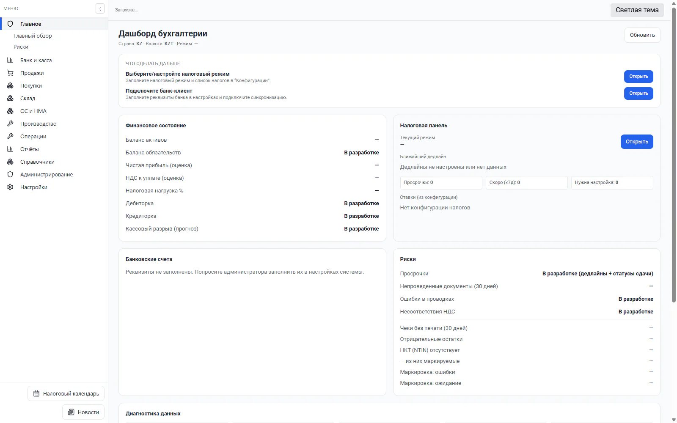The height and width of the screenshot is (423, 677).
Task: Click the 'Дашборд бухгалтерии' page heading
Action: (163, 33)
